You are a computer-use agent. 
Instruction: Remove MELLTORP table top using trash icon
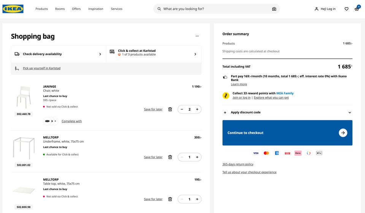[170, 199]
